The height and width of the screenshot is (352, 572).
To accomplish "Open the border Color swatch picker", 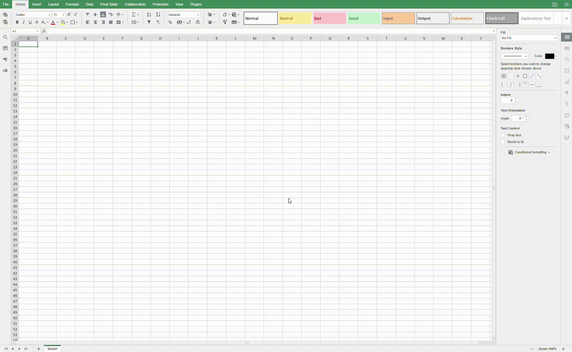I will coord(551,56).
